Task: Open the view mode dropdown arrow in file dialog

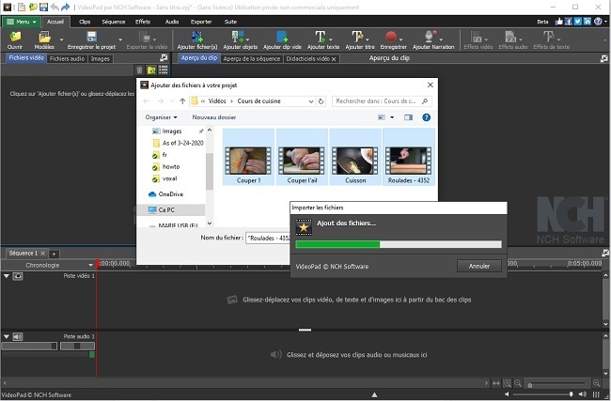Action: click(392, 117)
